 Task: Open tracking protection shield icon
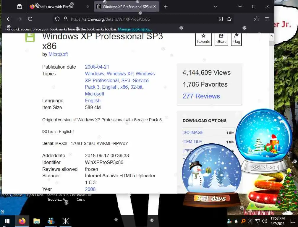(x=57, y=19)
